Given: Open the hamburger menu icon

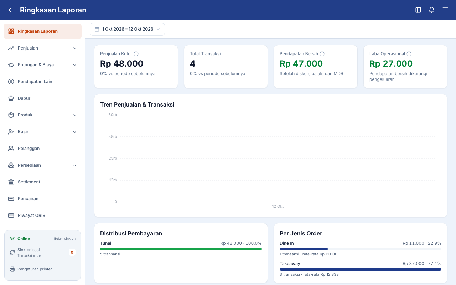Looking at the screenshot, I should pos(445,10).
